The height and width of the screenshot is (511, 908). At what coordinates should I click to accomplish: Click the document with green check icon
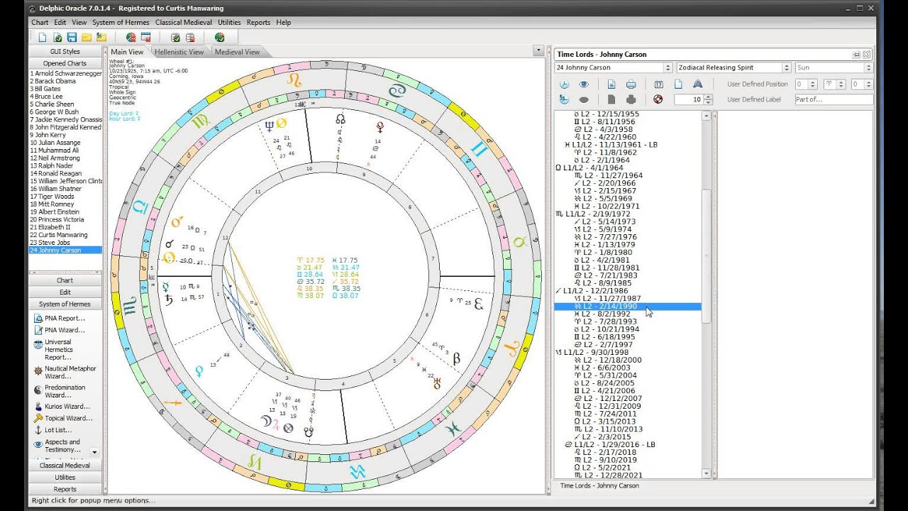click(x=57, y=37)
